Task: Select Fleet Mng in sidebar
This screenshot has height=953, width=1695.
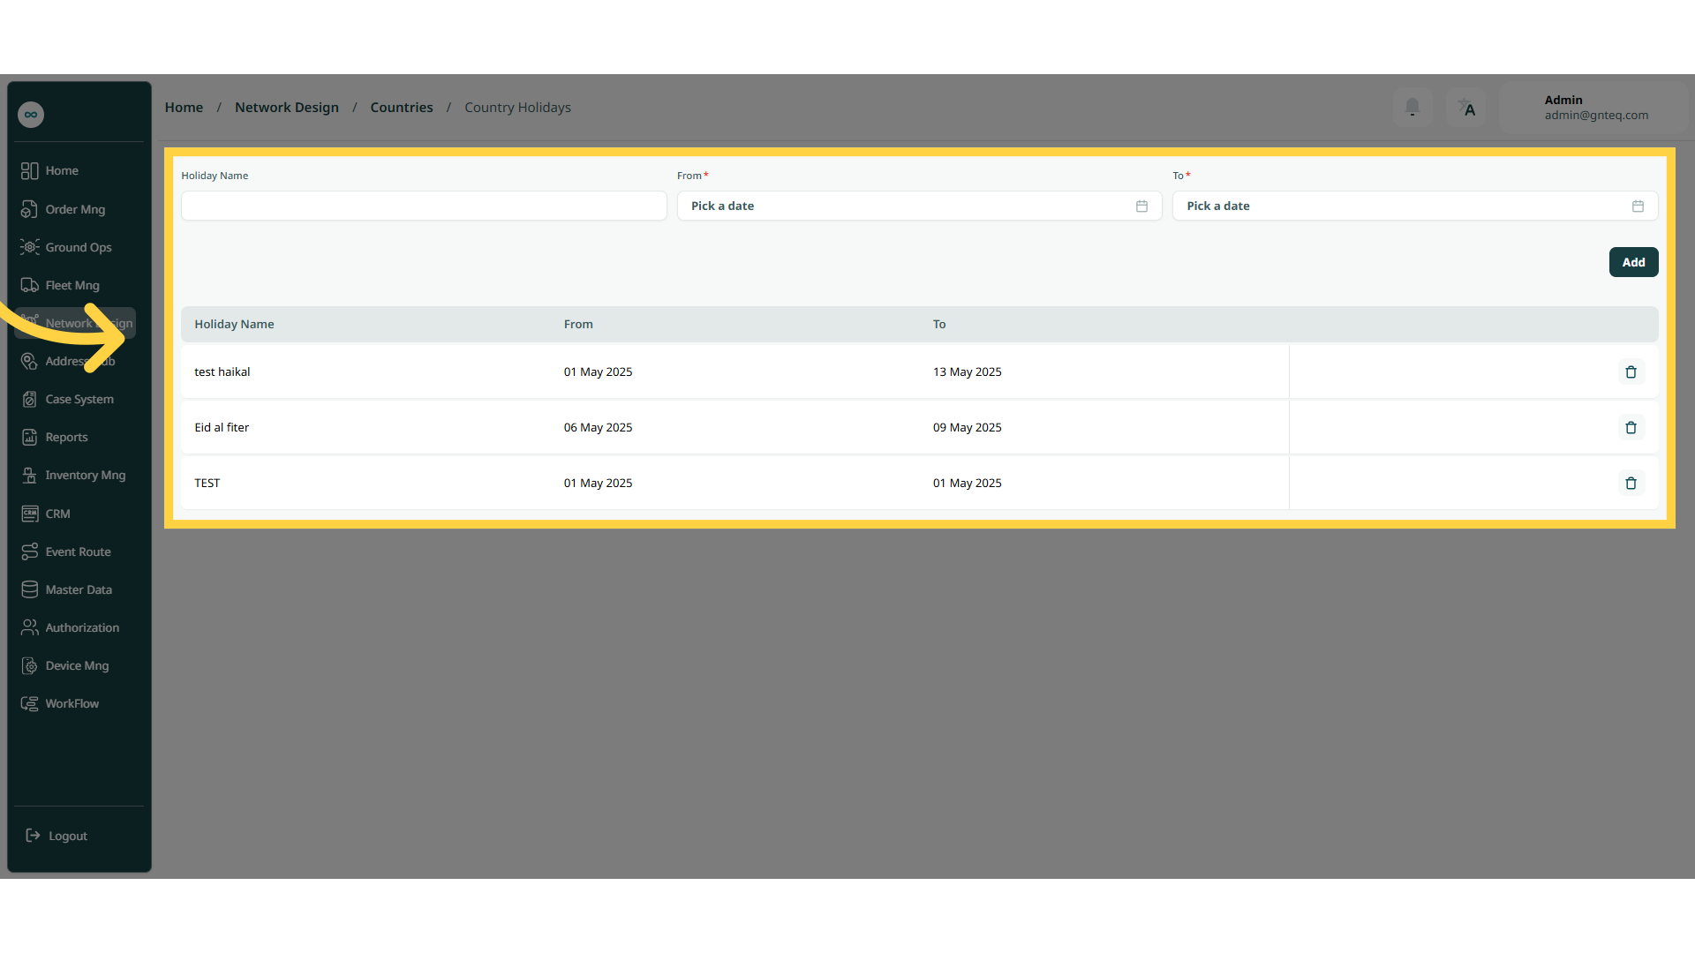Action: coord(73,286)
